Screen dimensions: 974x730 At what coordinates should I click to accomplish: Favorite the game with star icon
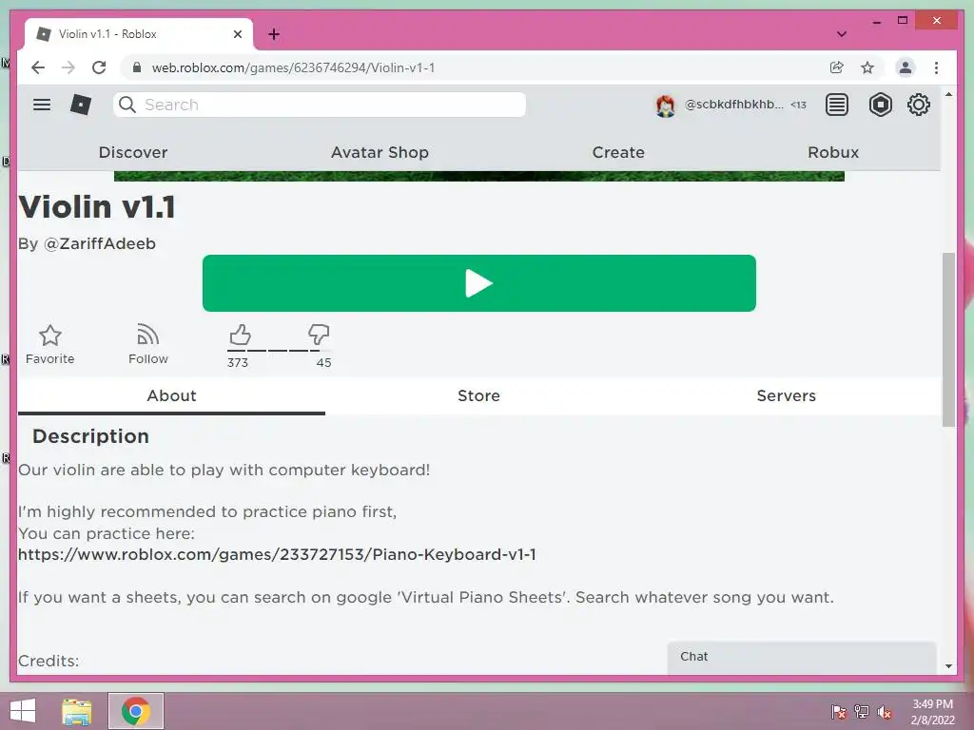tap(49, 344)
